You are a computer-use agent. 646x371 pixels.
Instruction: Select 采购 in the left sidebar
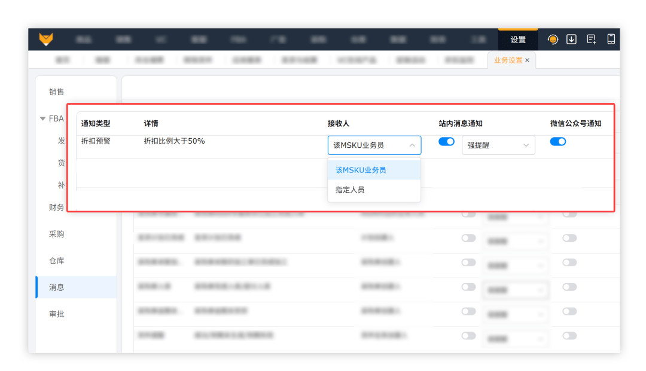[x=57, y=233]
